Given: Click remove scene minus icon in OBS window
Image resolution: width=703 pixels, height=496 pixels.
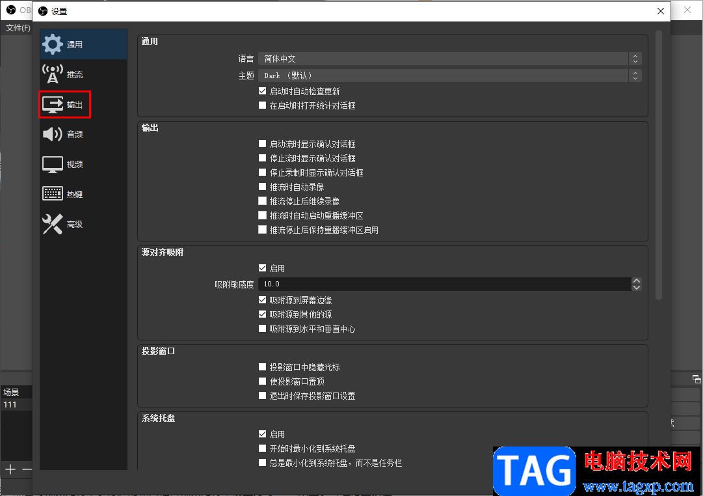Looking at the screenshot, I should click(x=27, y=469).
